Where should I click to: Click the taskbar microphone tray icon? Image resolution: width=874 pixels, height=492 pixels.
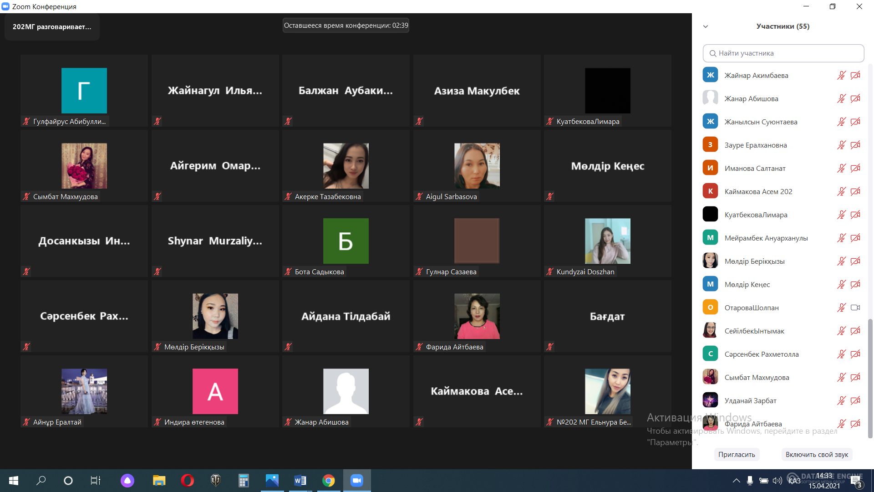750,480
